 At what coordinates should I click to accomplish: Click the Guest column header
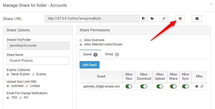101,76
